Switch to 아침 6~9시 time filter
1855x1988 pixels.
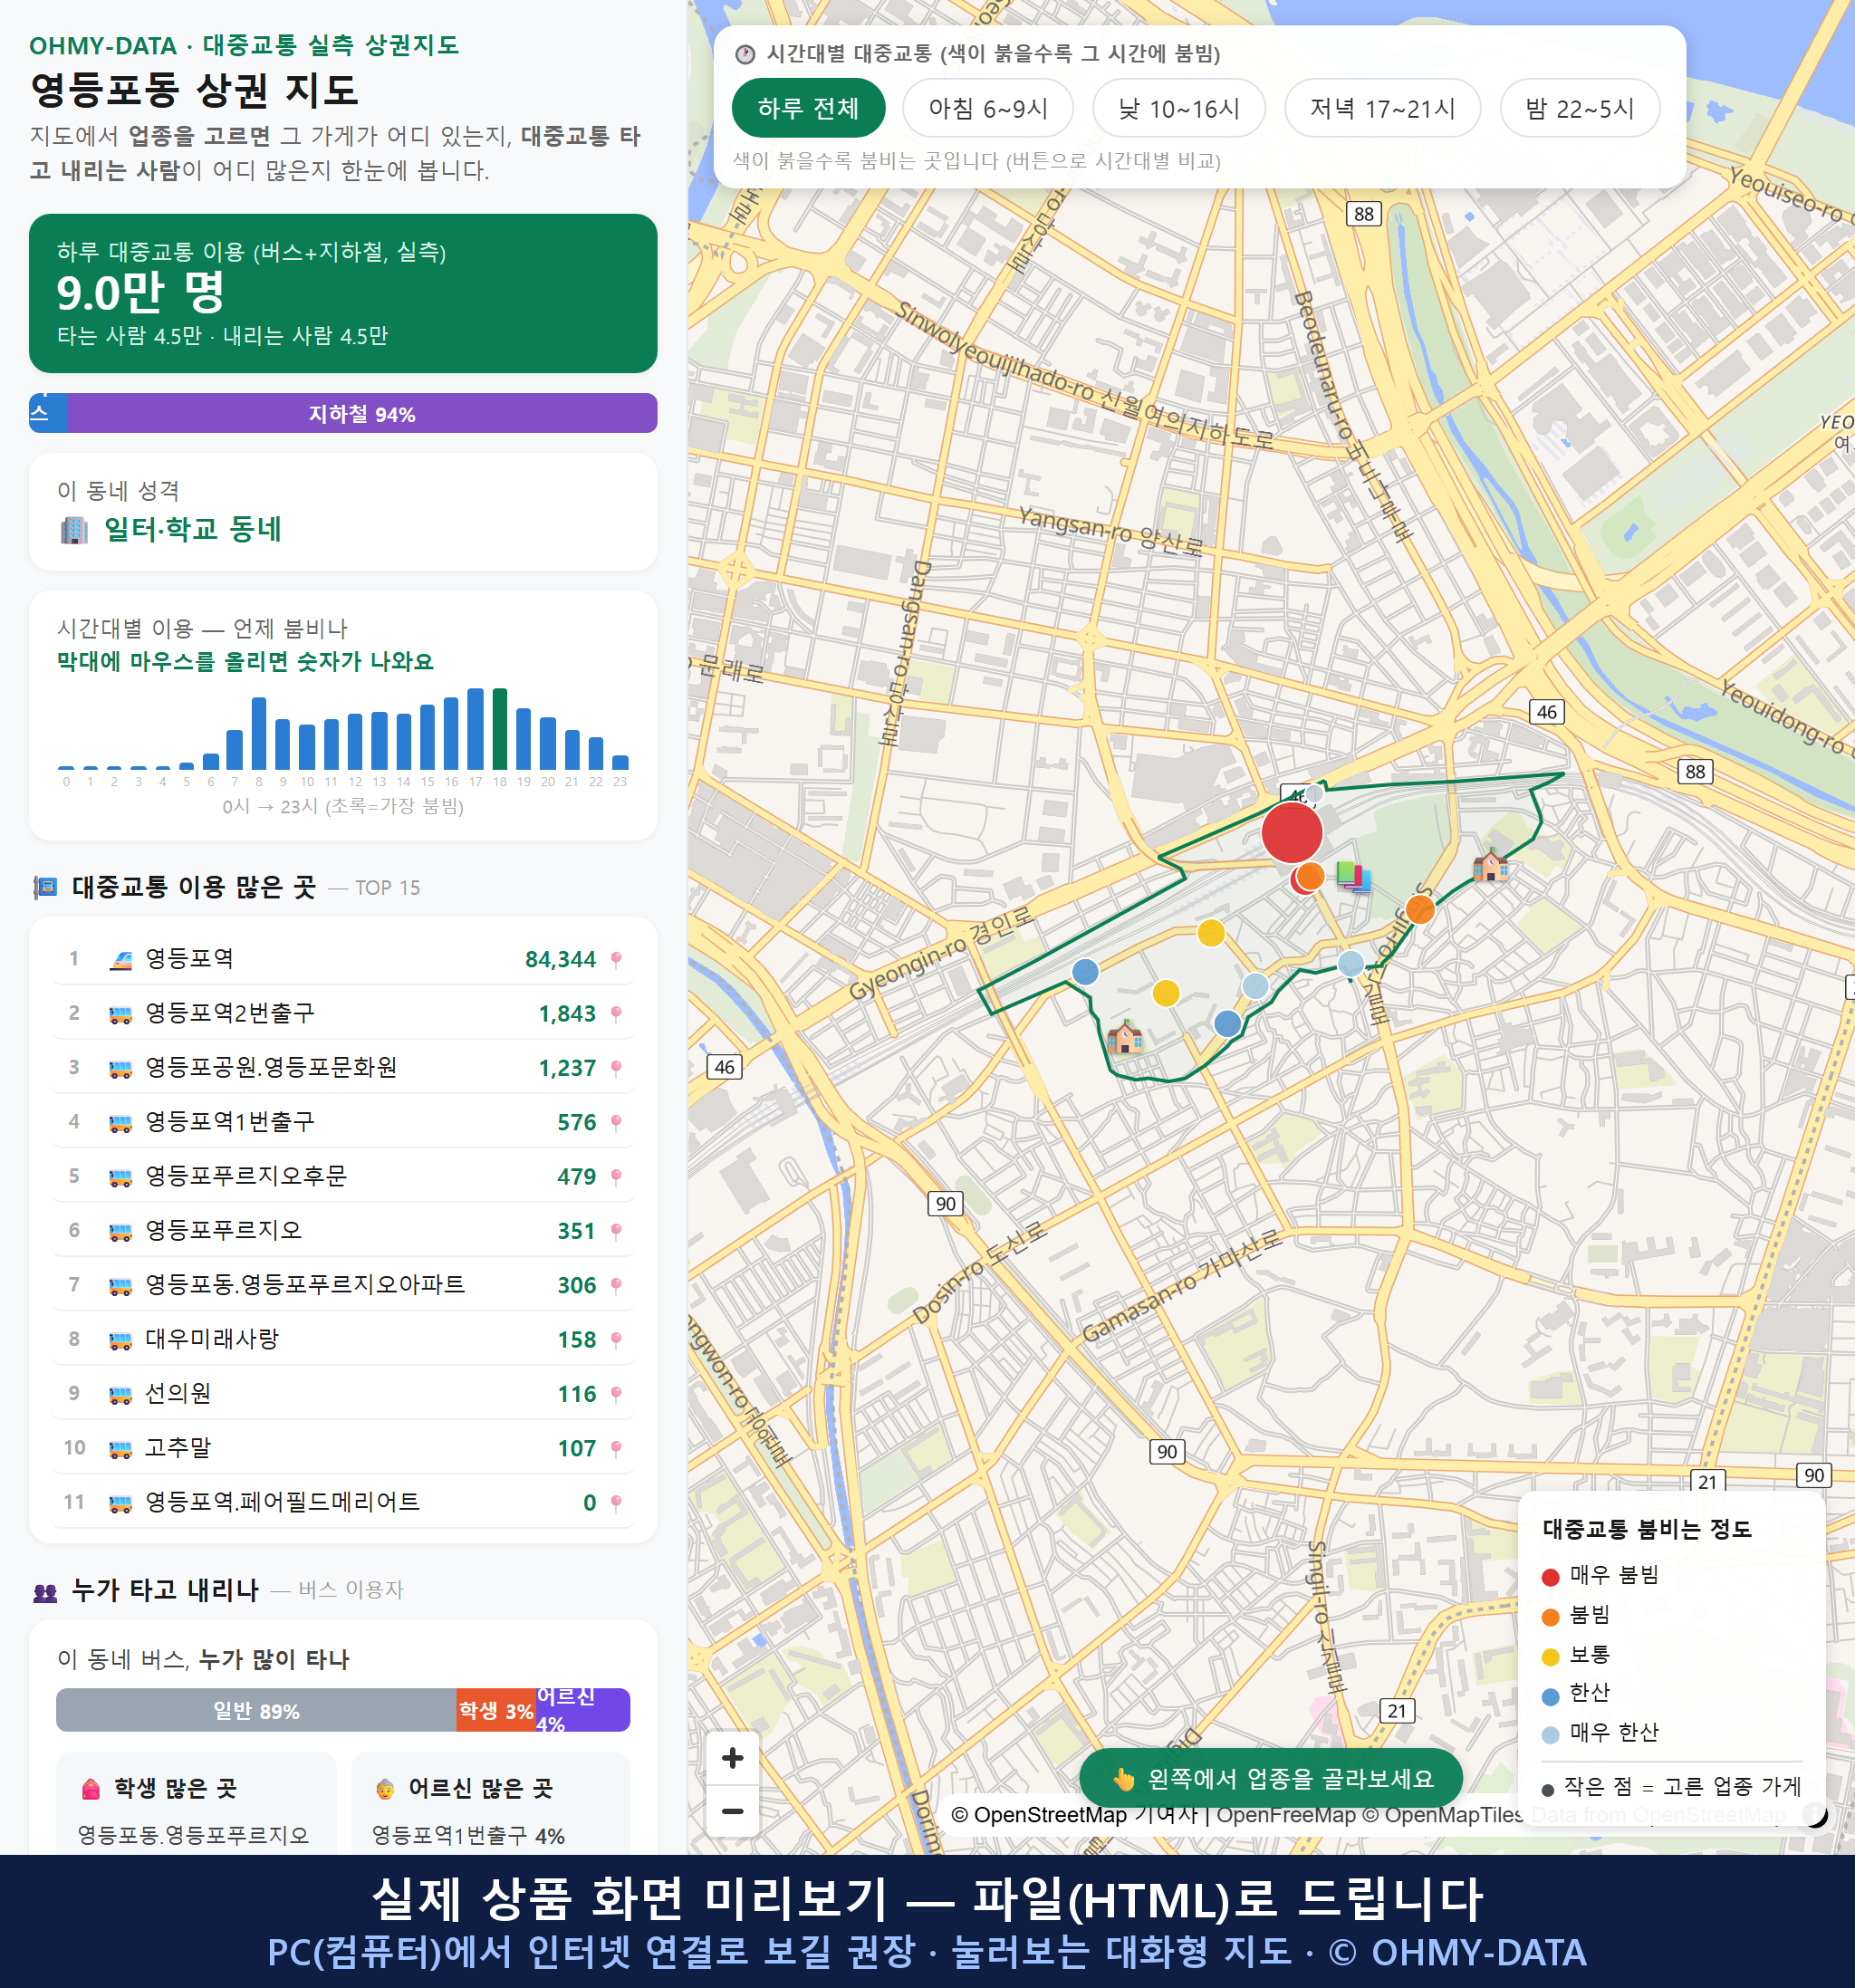(987, 108)
